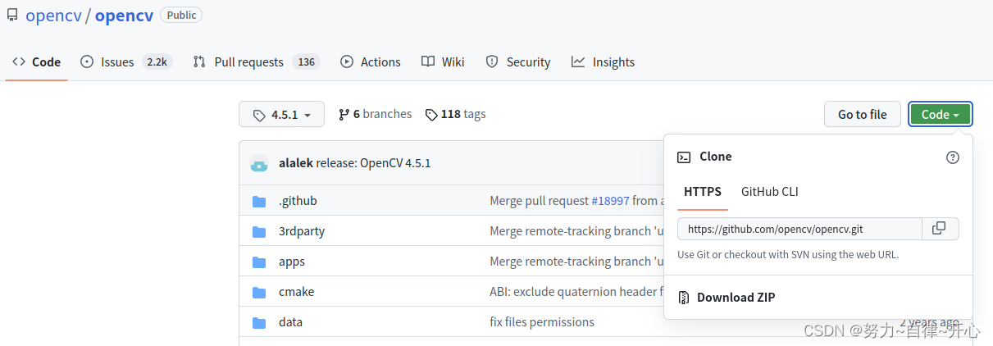993x346 pixels.
Task: Click the Download ZIP option
Action: (x=736, y=298)
